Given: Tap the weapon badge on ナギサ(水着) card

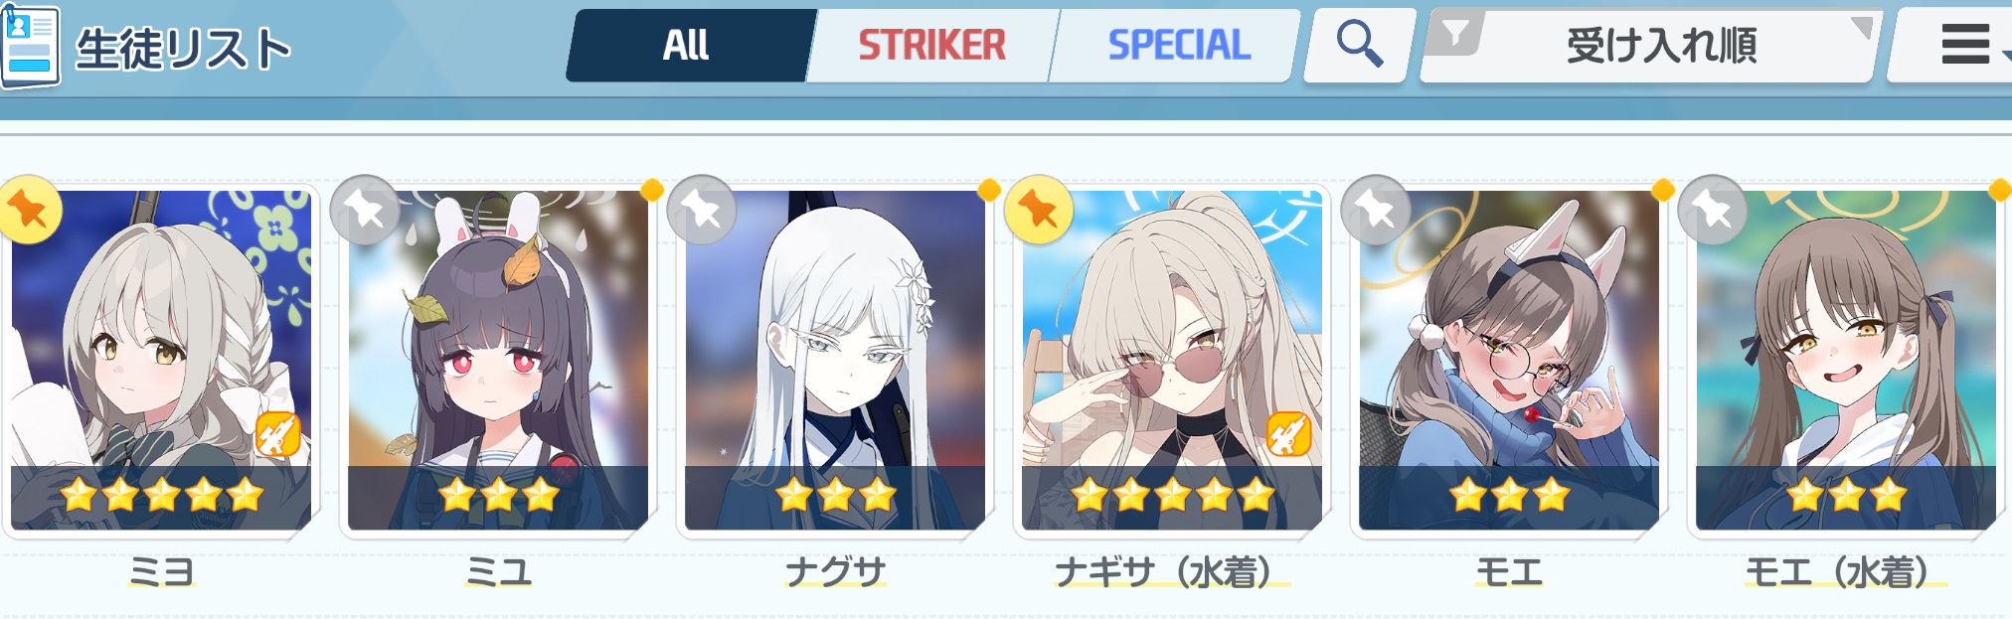Looking at the screenshot, I should pyautogui.click(x=1289, y=434).
